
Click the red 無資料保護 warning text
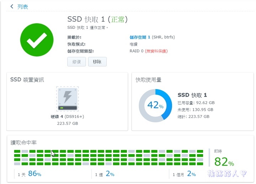[x=156, y=51]
